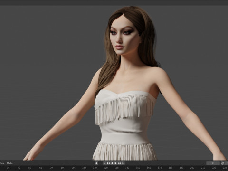Click frame 70 on the timeline ruler

click(51, 168)
